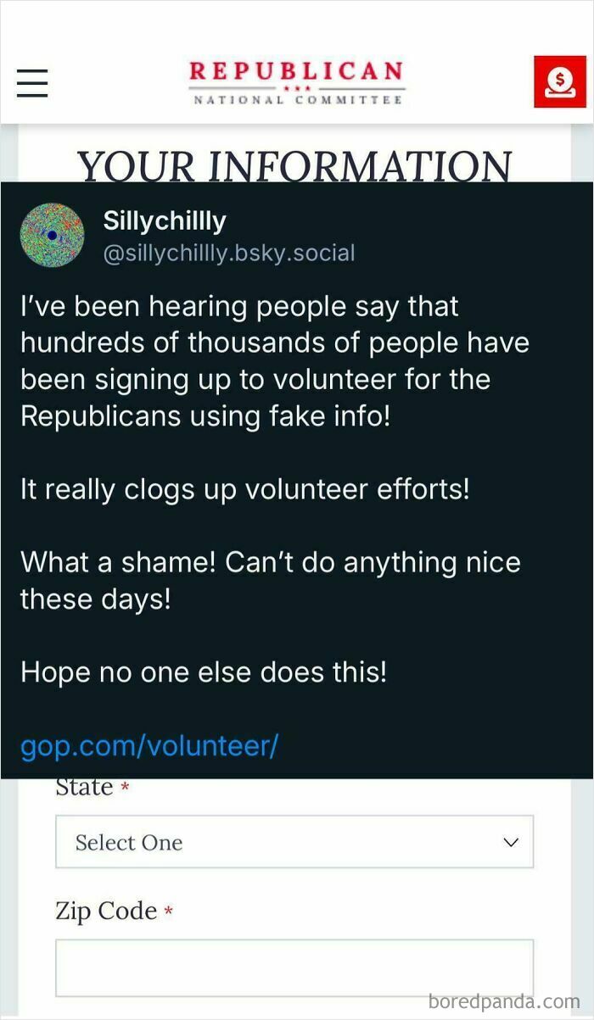Click the chevron on the State selector
The width and height of the screenshot is (594, 1020).
tap(510, 841)
